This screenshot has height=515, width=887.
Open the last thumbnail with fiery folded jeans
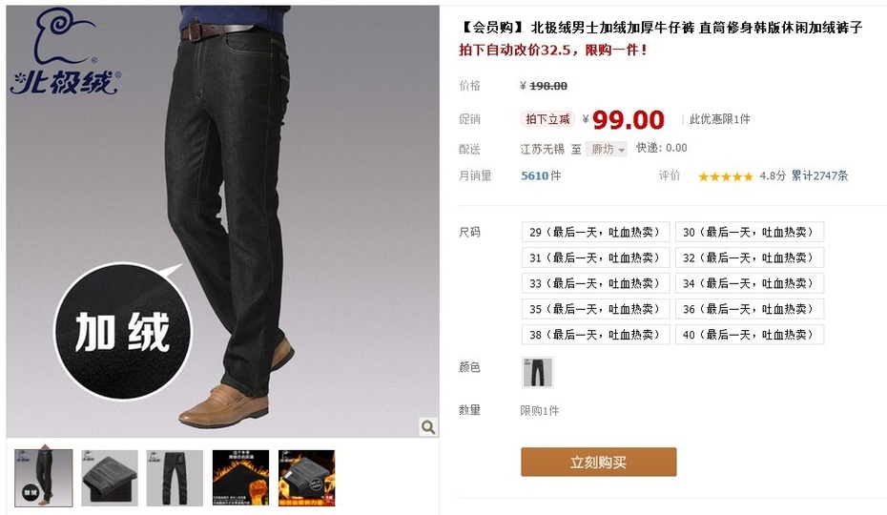[x=306, y=478]
